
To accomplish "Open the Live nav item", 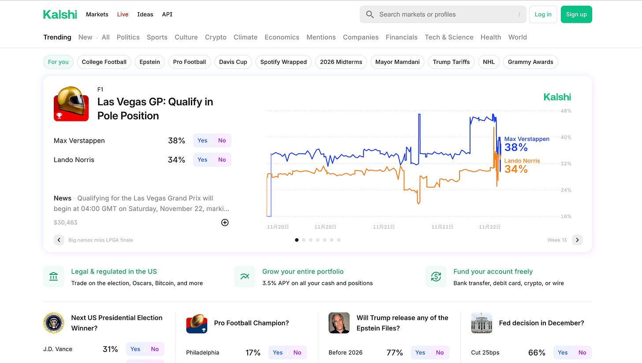I will click(x=123, y=14).
